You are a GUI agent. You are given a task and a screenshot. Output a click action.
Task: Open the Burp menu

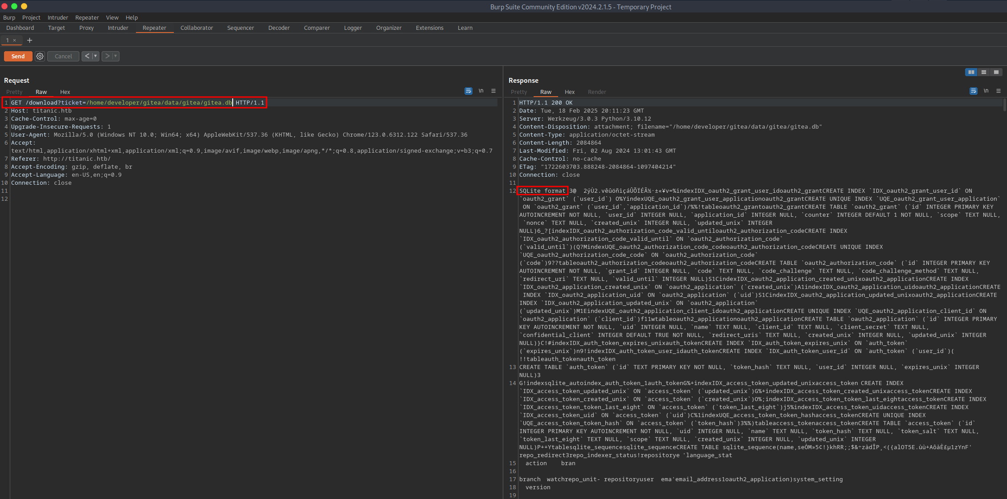click(x=9, y=17)
